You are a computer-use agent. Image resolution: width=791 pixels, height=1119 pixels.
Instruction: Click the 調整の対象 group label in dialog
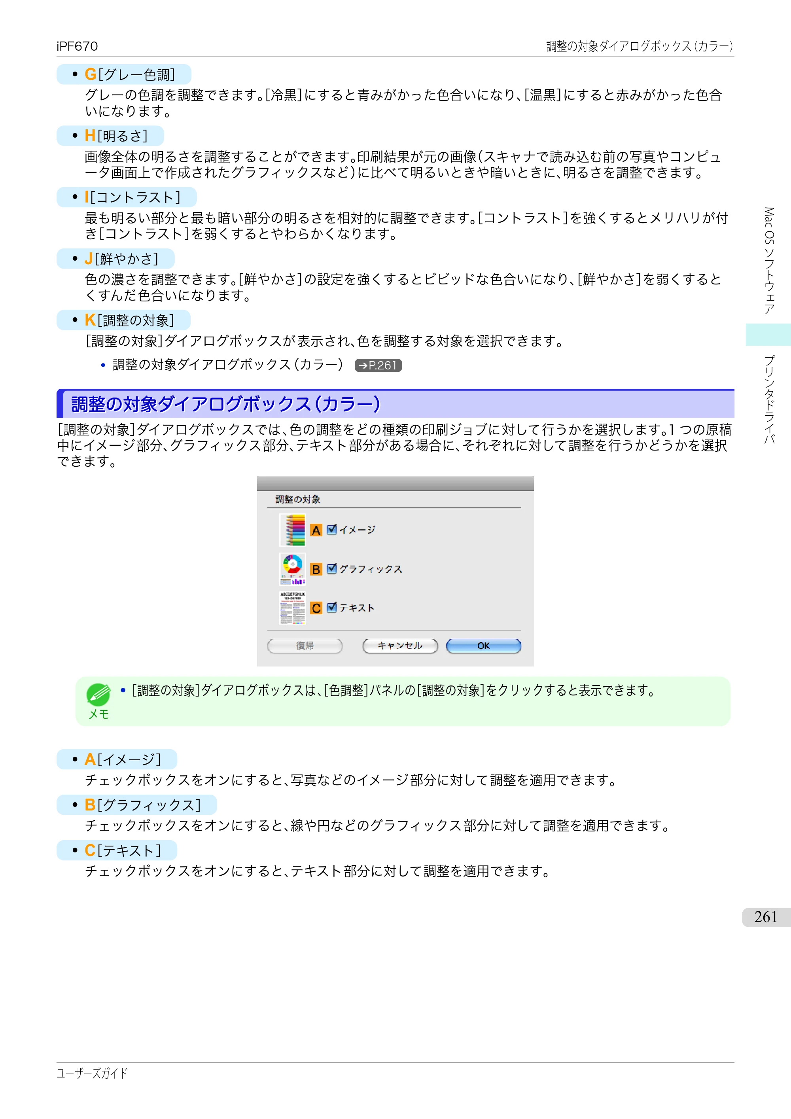pyautogui.click(x=298, y=499)
